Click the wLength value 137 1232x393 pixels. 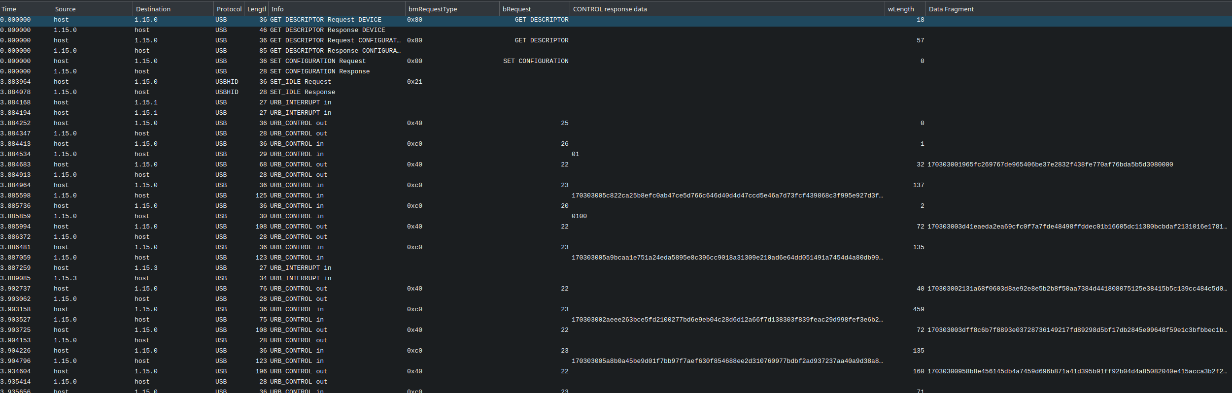(919, 185)
